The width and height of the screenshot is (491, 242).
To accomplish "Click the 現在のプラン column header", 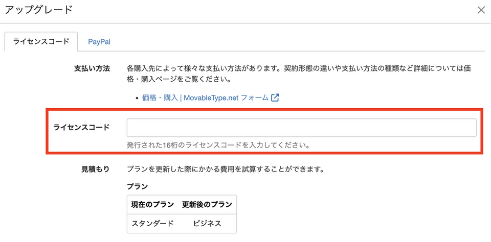I will pyautogui.click(x=152, y=205).
